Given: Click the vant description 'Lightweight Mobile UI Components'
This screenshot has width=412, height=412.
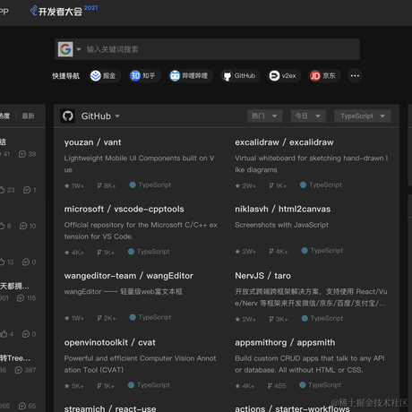Looking at the screenshot, I should click(139, 164).
